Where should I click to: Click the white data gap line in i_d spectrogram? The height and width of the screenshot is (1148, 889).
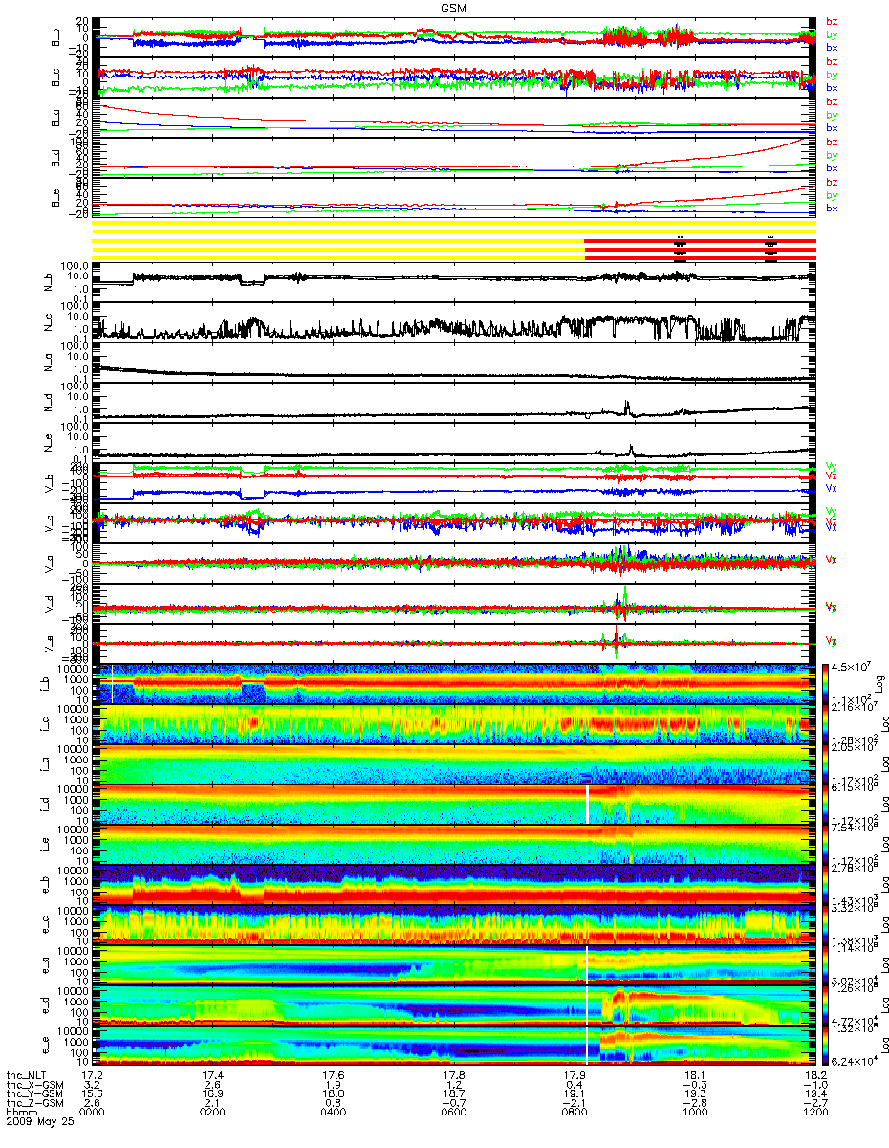(588, 804)
